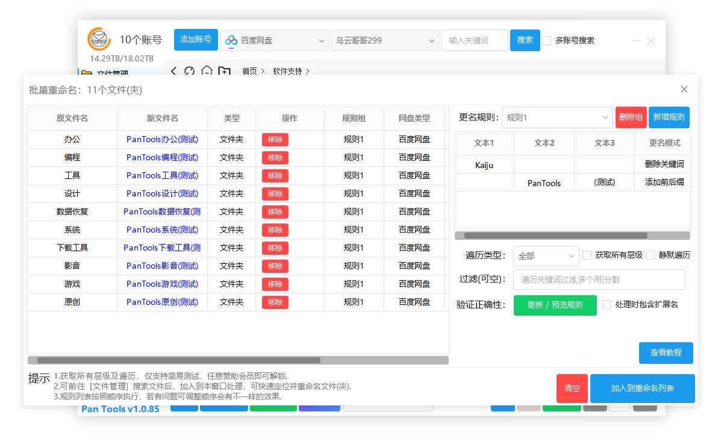727x444 pixels.
Task: Click 软件支持 in the breadcrumb
Action: (287, 71)
